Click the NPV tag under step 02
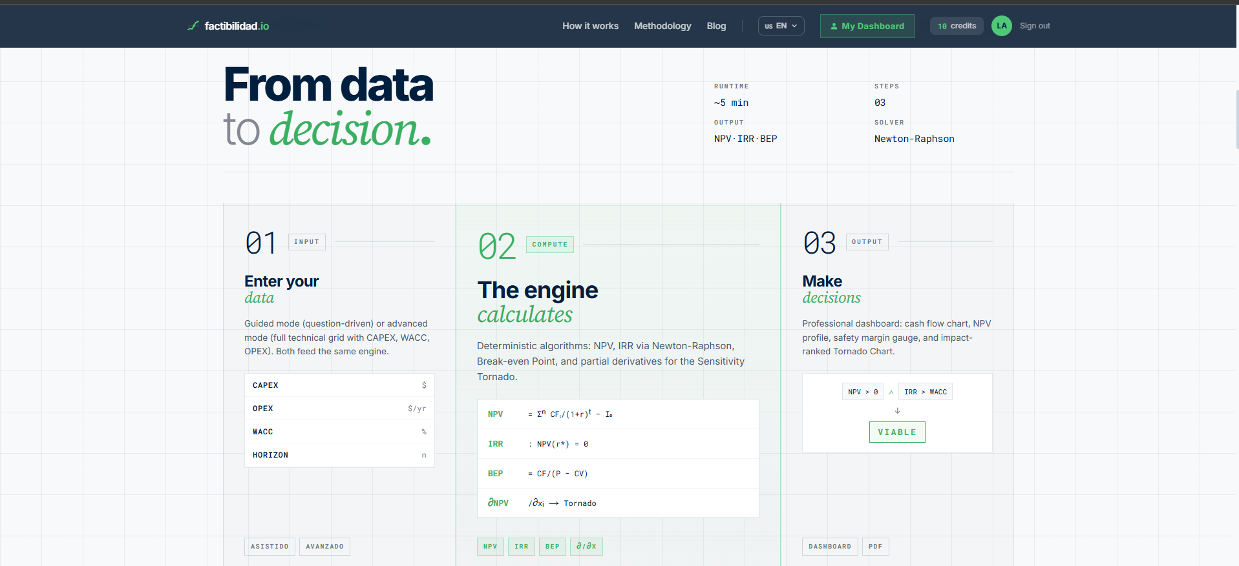Image resolution: width=1239 pixels, height=566 pixels. pos(490,547)
